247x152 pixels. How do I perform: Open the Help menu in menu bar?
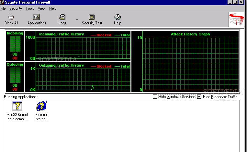point(53,8)
